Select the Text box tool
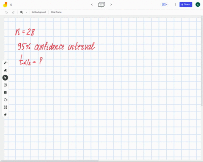 5,107
